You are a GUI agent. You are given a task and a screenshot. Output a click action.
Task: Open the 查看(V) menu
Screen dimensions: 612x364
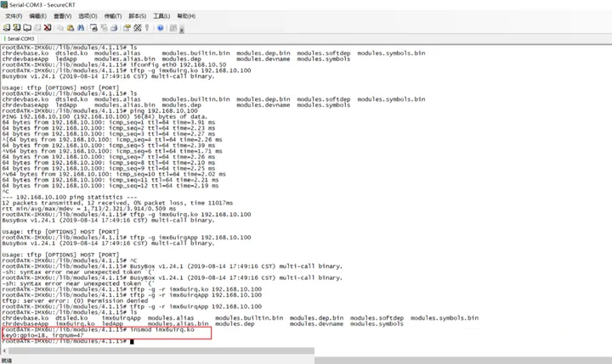click(x=62, y=16)
